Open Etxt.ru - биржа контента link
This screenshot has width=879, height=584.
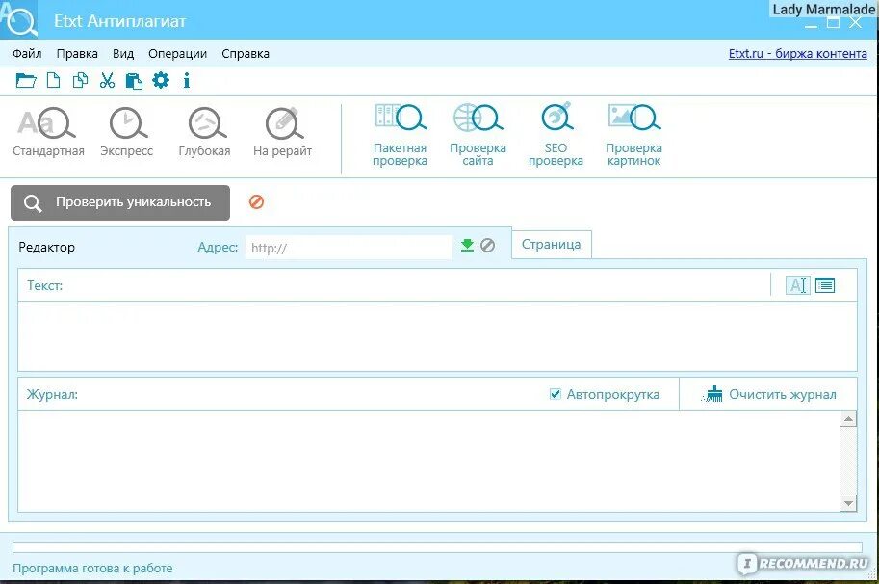[x=798, y=54]
